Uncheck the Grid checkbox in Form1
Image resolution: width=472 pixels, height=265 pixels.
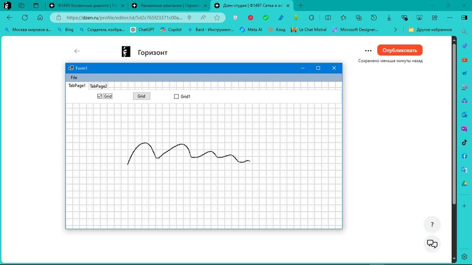tap(100, 96)
